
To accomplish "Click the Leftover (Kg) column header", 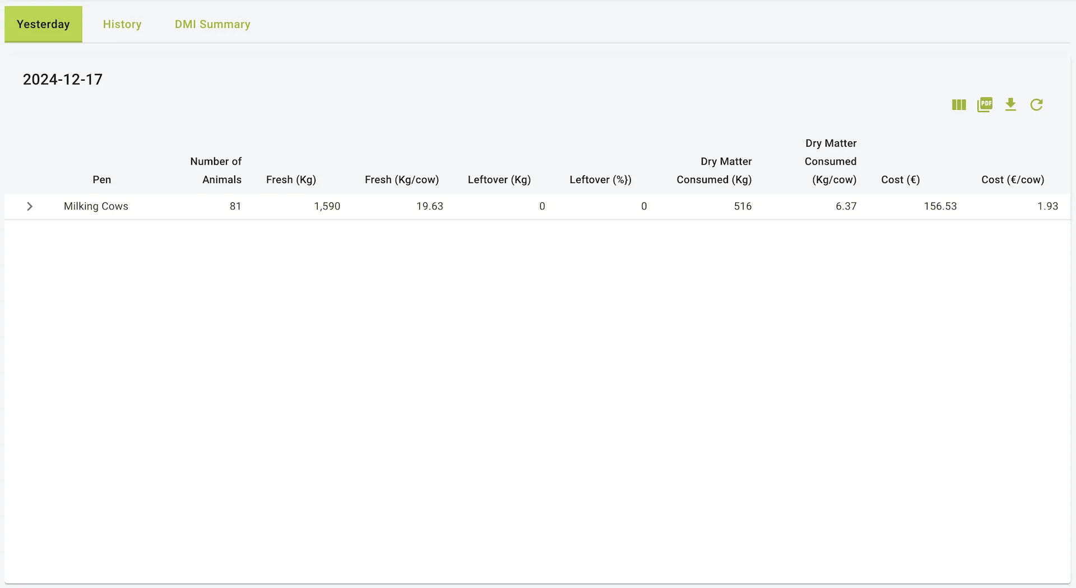I will click(499, 180).
